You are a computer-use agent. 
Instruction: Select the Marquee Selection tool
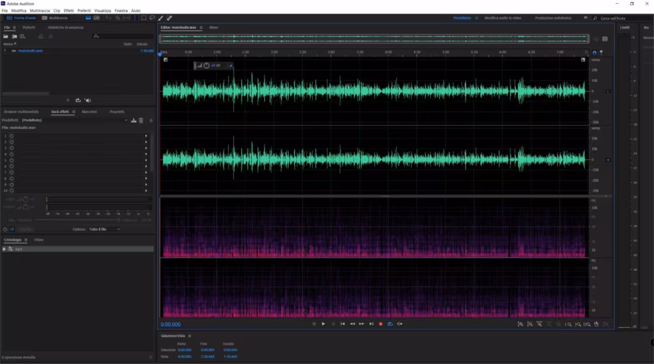144,18
